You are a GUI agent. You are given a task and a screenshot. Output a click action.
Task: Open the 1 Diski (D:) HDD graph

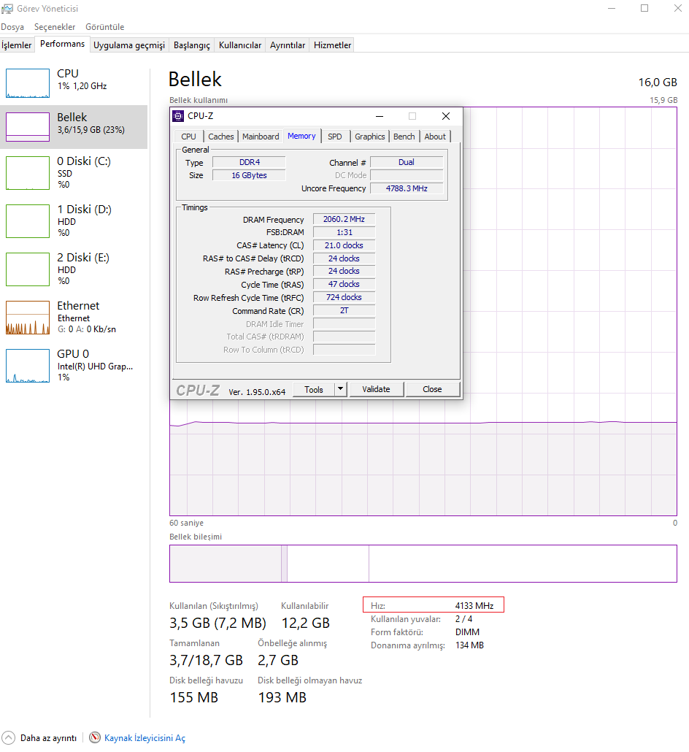[x=27, y=220]
